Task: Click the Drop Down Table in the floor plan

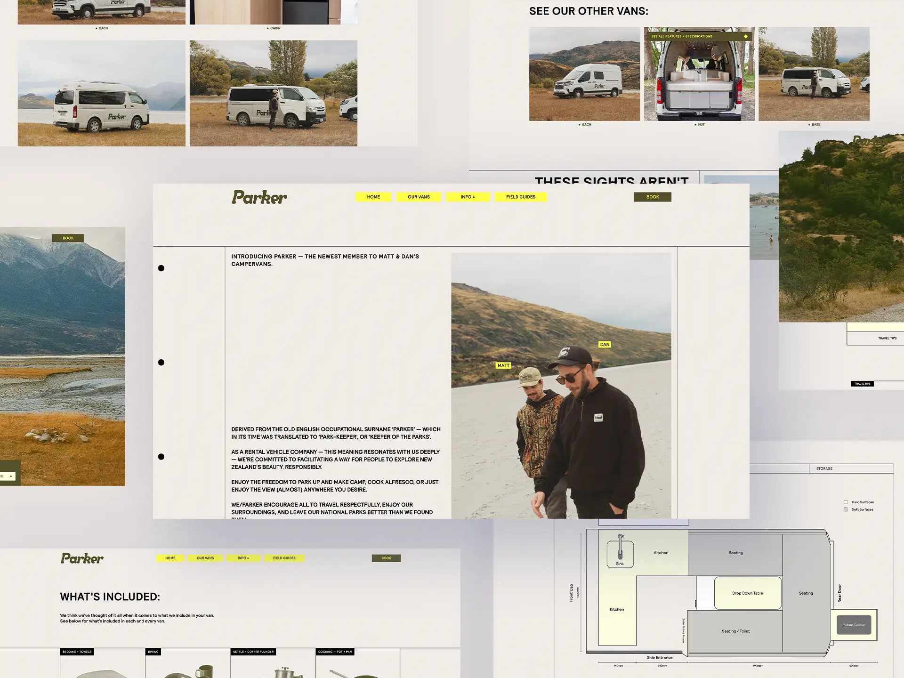Action: [x=748, y=593]
